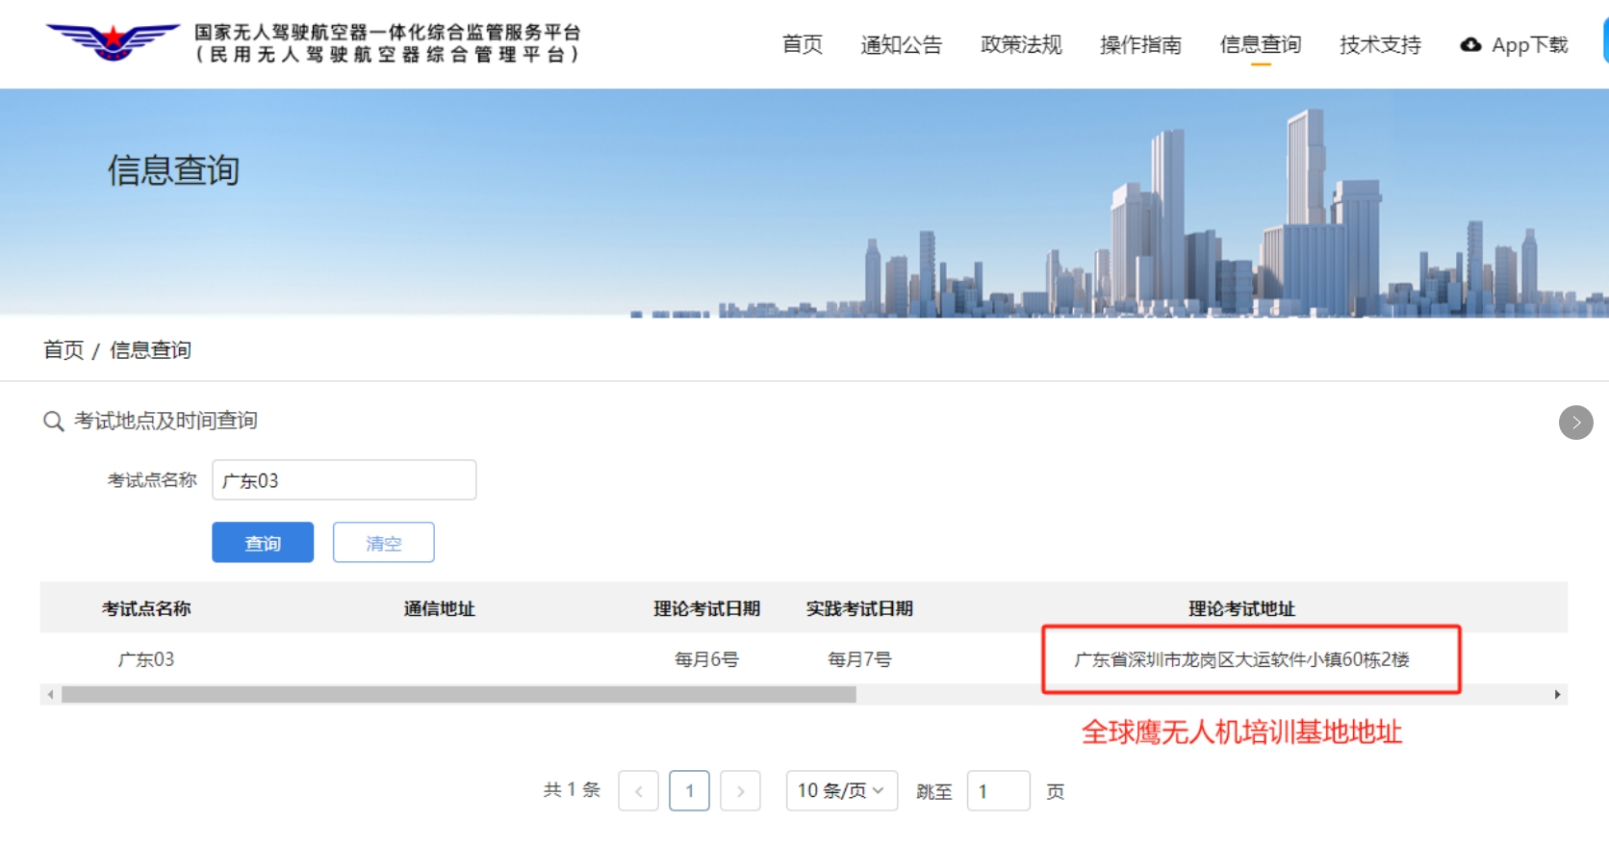Image resolution: width=1609 pixels, height=848 pixels.
Task: Open the 首页 menu item
Action: (802, 45)
